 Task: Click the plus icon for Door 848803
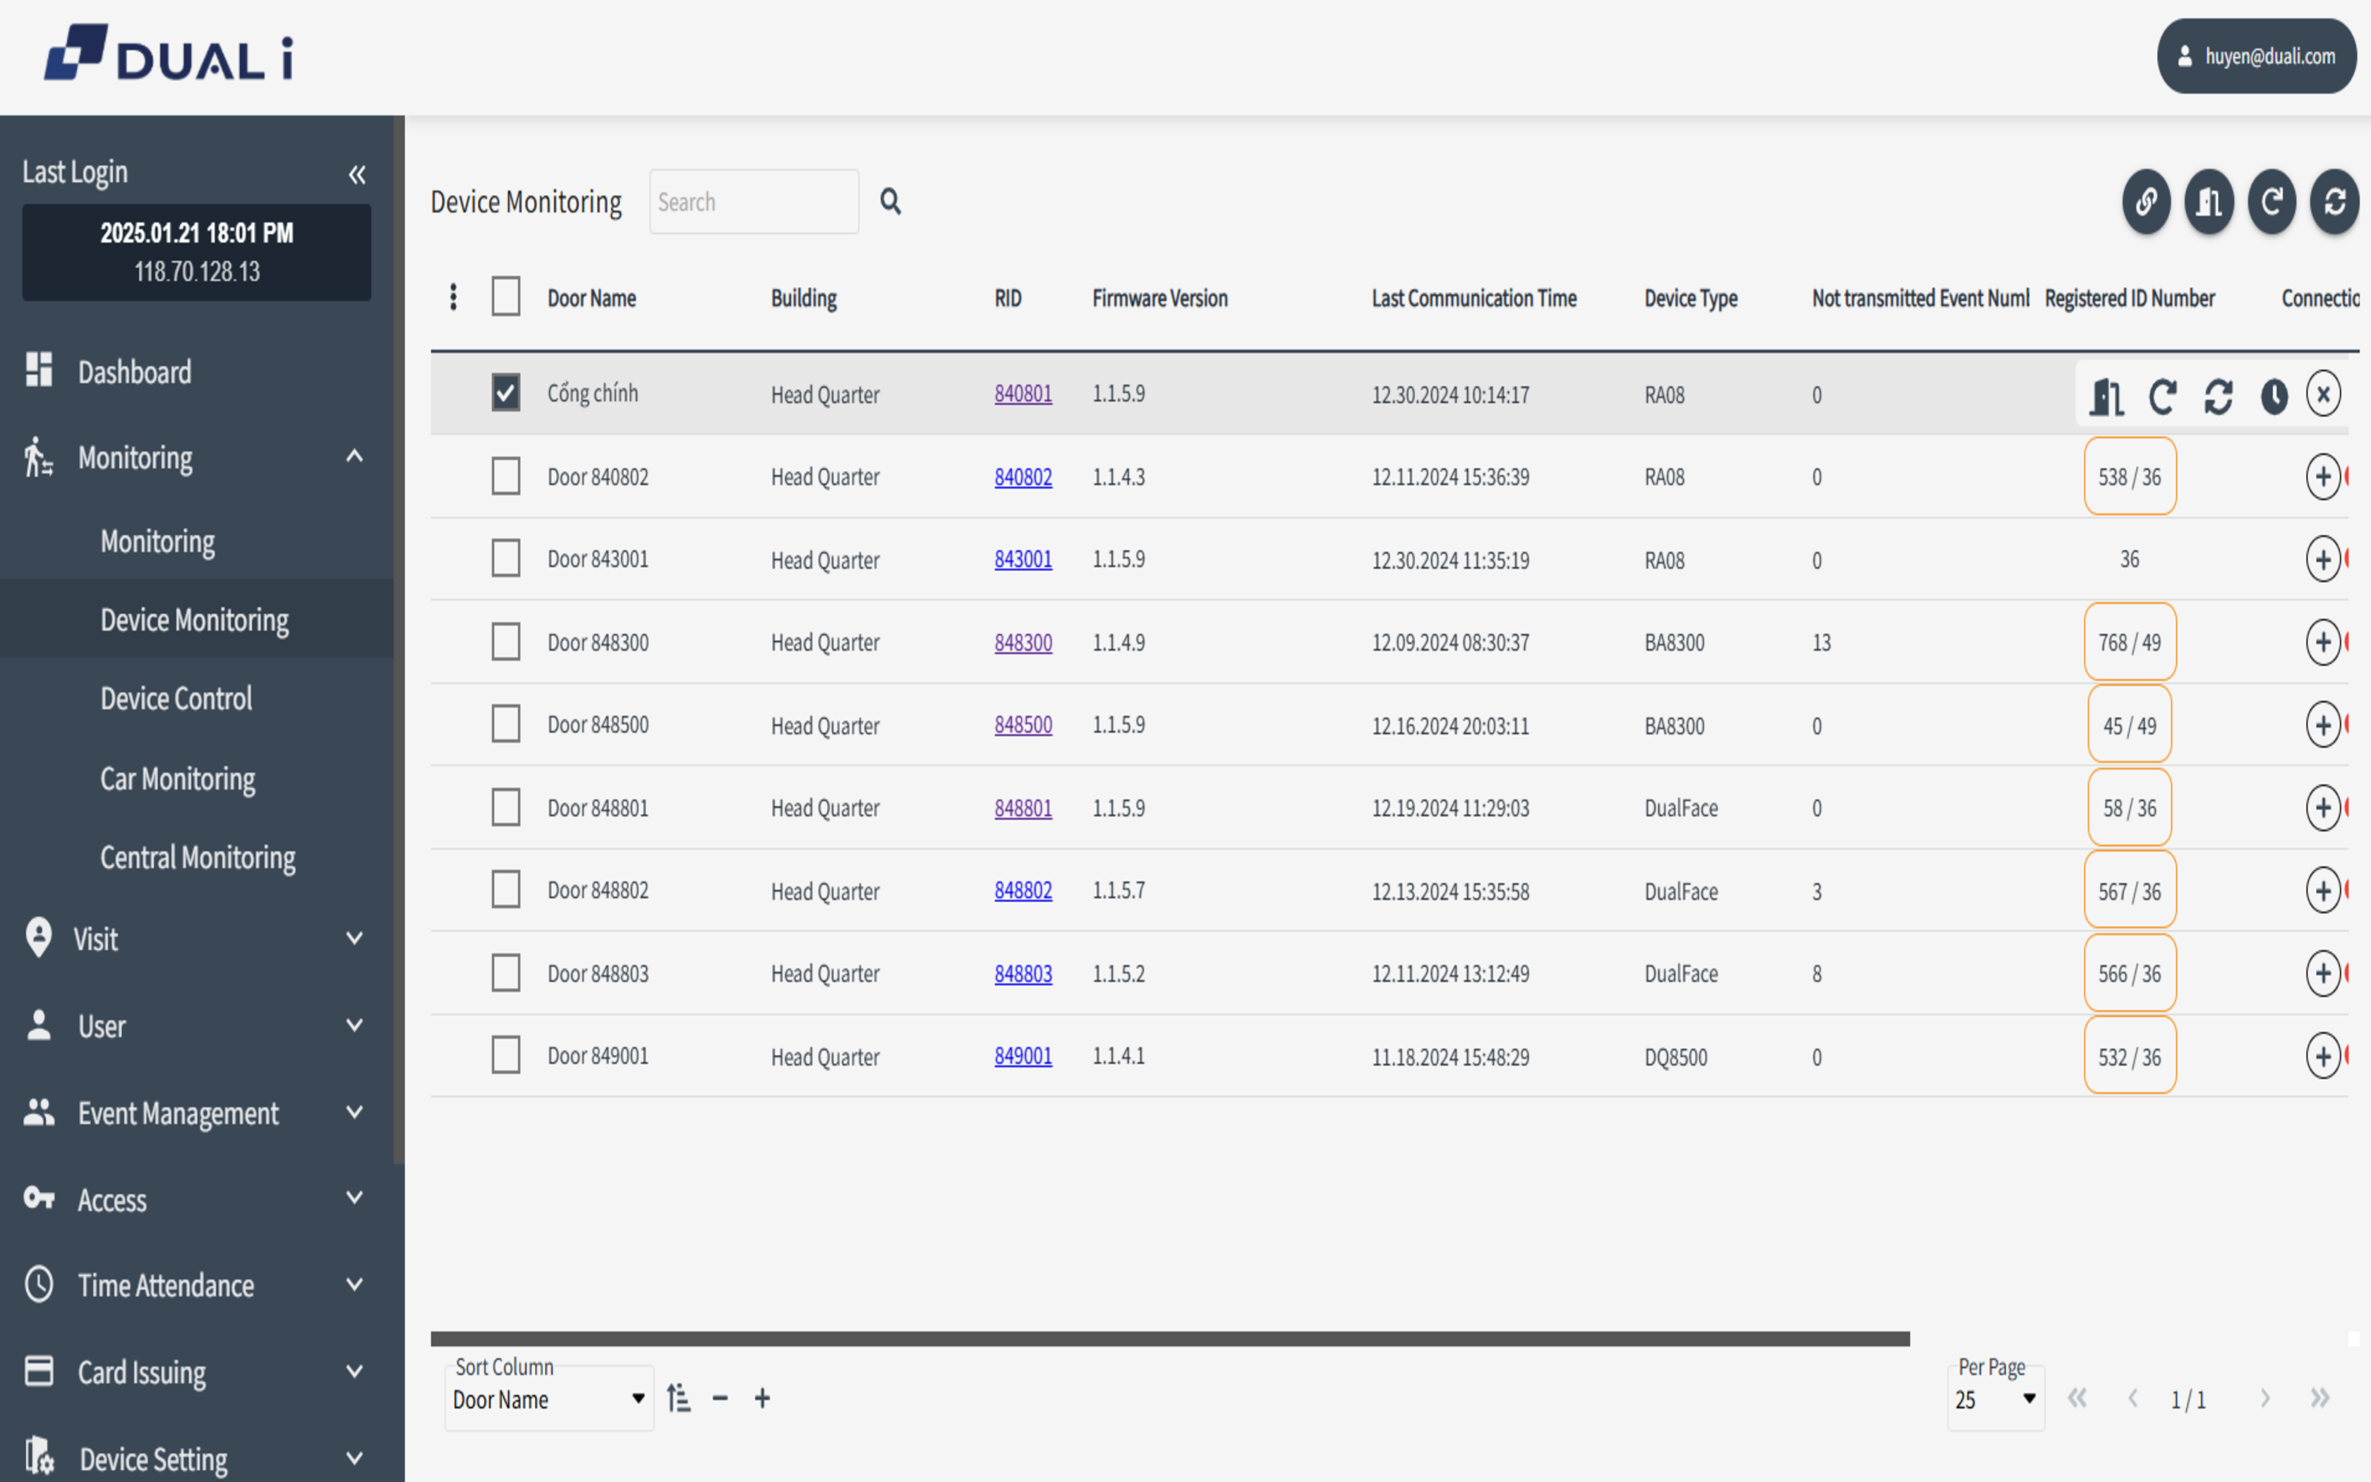[2323, 973]
